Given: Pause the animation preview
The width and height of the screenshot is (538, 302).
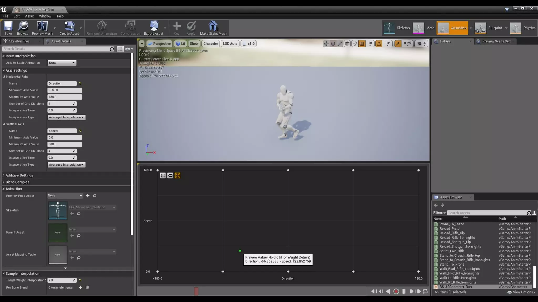Looking at the screenshot, I should [404, 291].
